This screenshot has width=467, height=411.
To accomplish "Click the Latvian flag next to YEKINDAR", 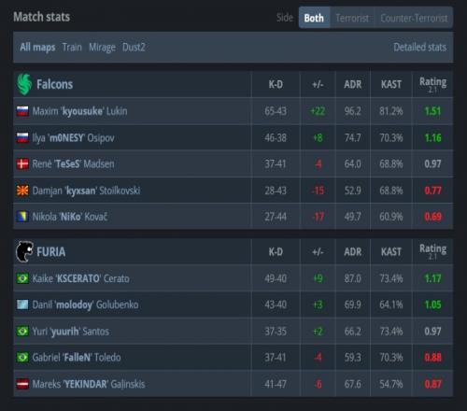I will point(22,384).
